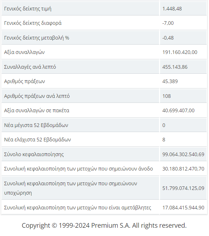Screen dimensions: 209x236
Task: Click the Αριθμός πράξεων label
Action: tap(24, 81)
